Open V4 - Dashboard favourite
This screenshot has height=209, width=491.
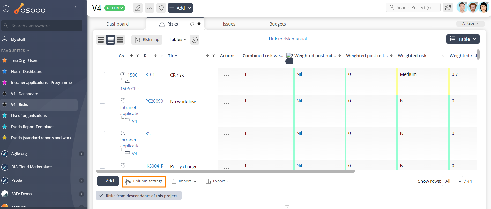click(25, 94)
